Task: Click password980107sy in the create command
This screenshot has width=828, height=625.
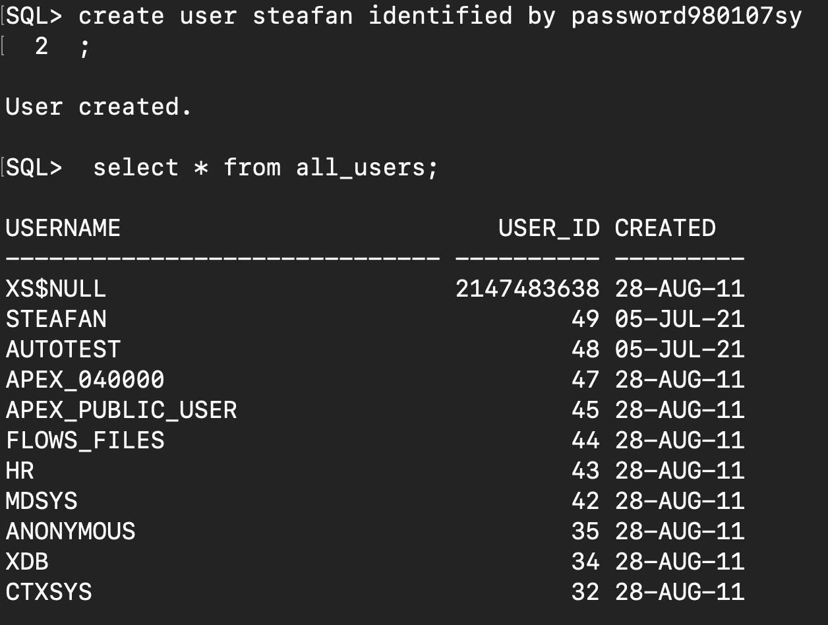Action: [686, 16]
